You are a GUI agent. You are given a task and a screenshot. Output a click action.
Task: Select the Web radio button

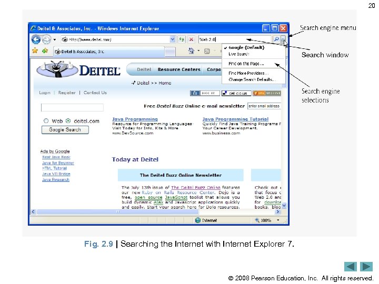[46, 121]
